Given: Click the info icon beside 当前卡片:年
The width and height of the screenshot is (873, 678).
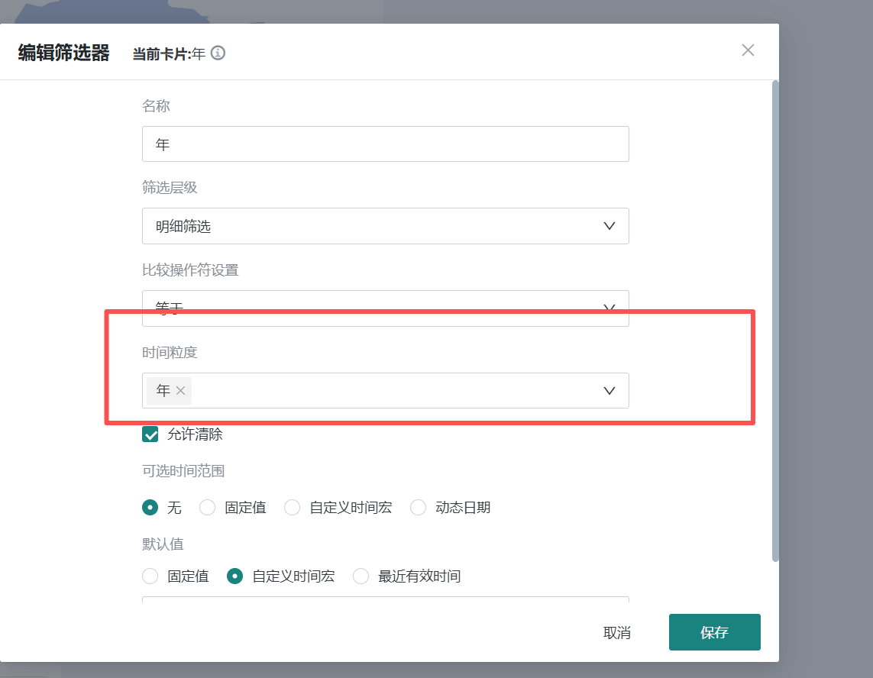Looking at the screenshot, I should (218, 53).
